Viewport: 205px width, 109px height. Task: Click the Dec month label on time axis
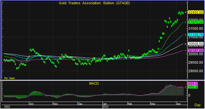tap(80, 104)
